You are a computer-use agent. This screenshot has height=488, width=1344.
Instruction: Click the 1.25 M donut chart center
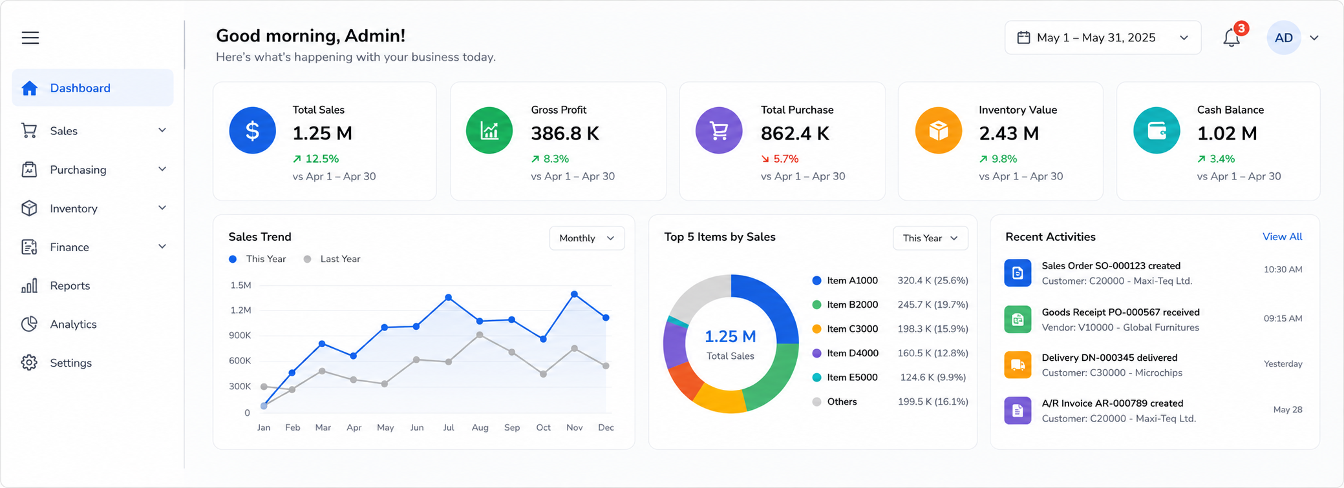click(731, 337)
